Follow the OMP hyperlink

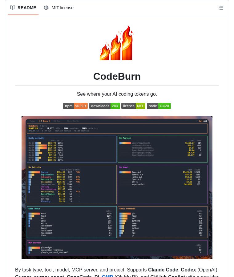[107, 275]
